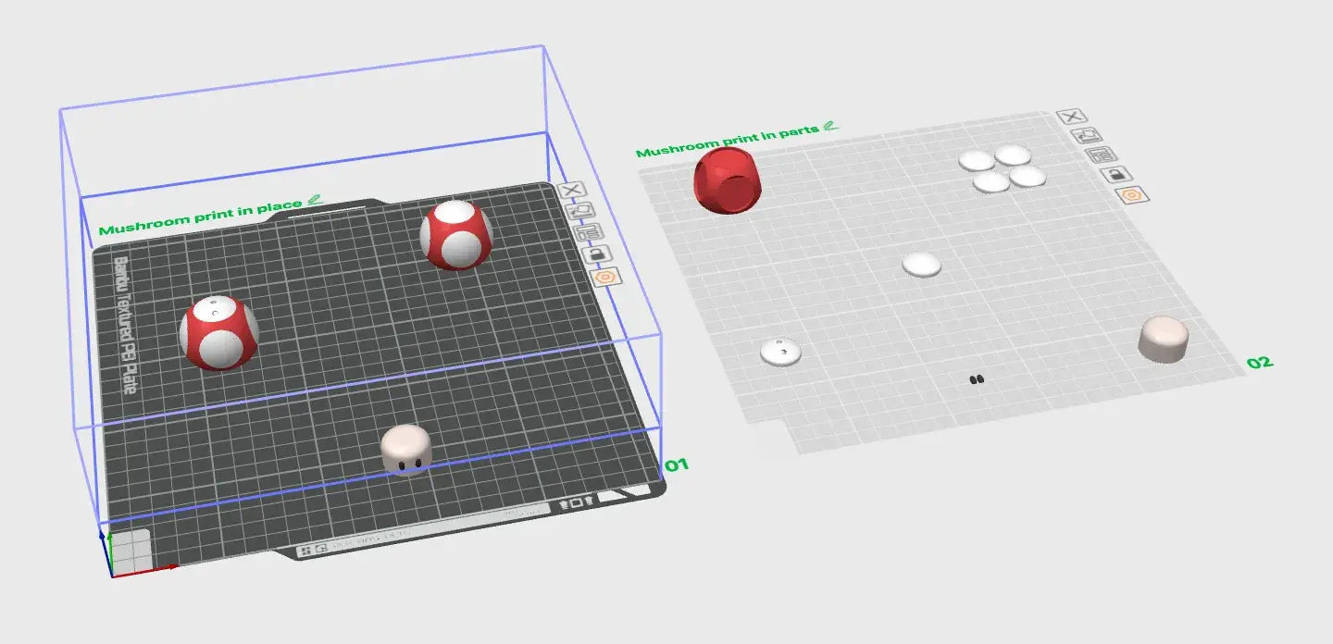This screenshot has height=644, width=1333.
Task: Select rear red mushroom on plate 01
Action: coord(456,235)
